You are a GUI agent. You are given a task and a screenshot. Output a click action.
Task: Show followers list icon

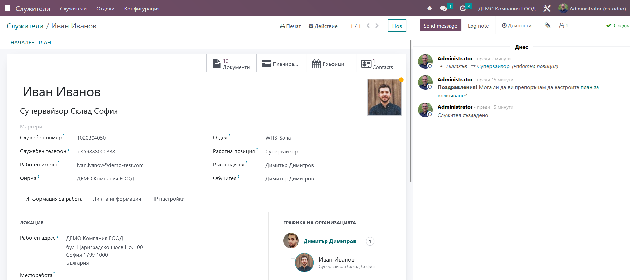click(x=564, y=25)
